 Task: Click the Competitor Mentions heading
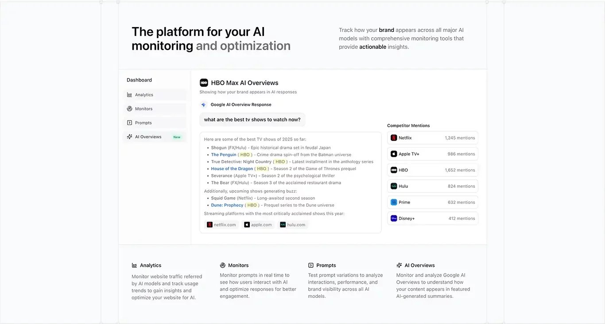click(x=408, y=126)
